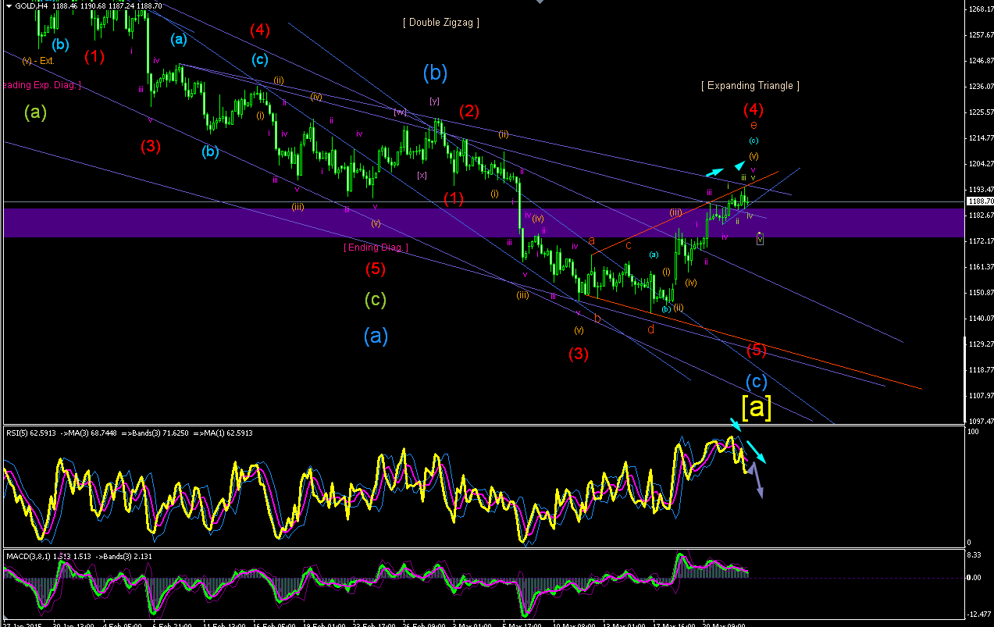Viewport: 994px width, 627px height.
Task: Click 1268.17 on the price scale
Action: (980, 9)
